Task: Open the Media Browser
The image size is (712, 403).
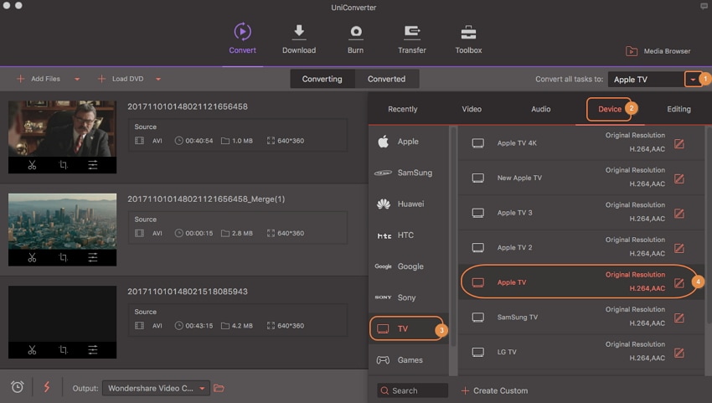Action: point(660,52)
